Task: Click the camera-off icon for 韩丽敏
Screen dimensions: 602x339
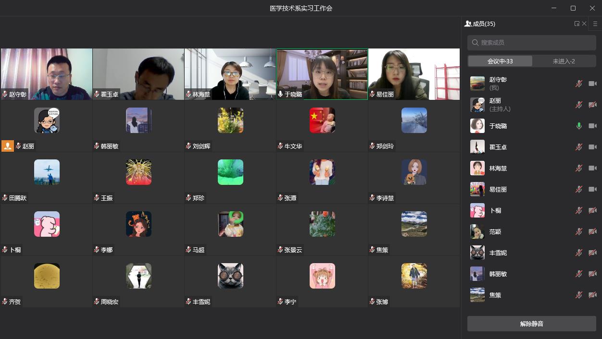Action: click(592, 274)
